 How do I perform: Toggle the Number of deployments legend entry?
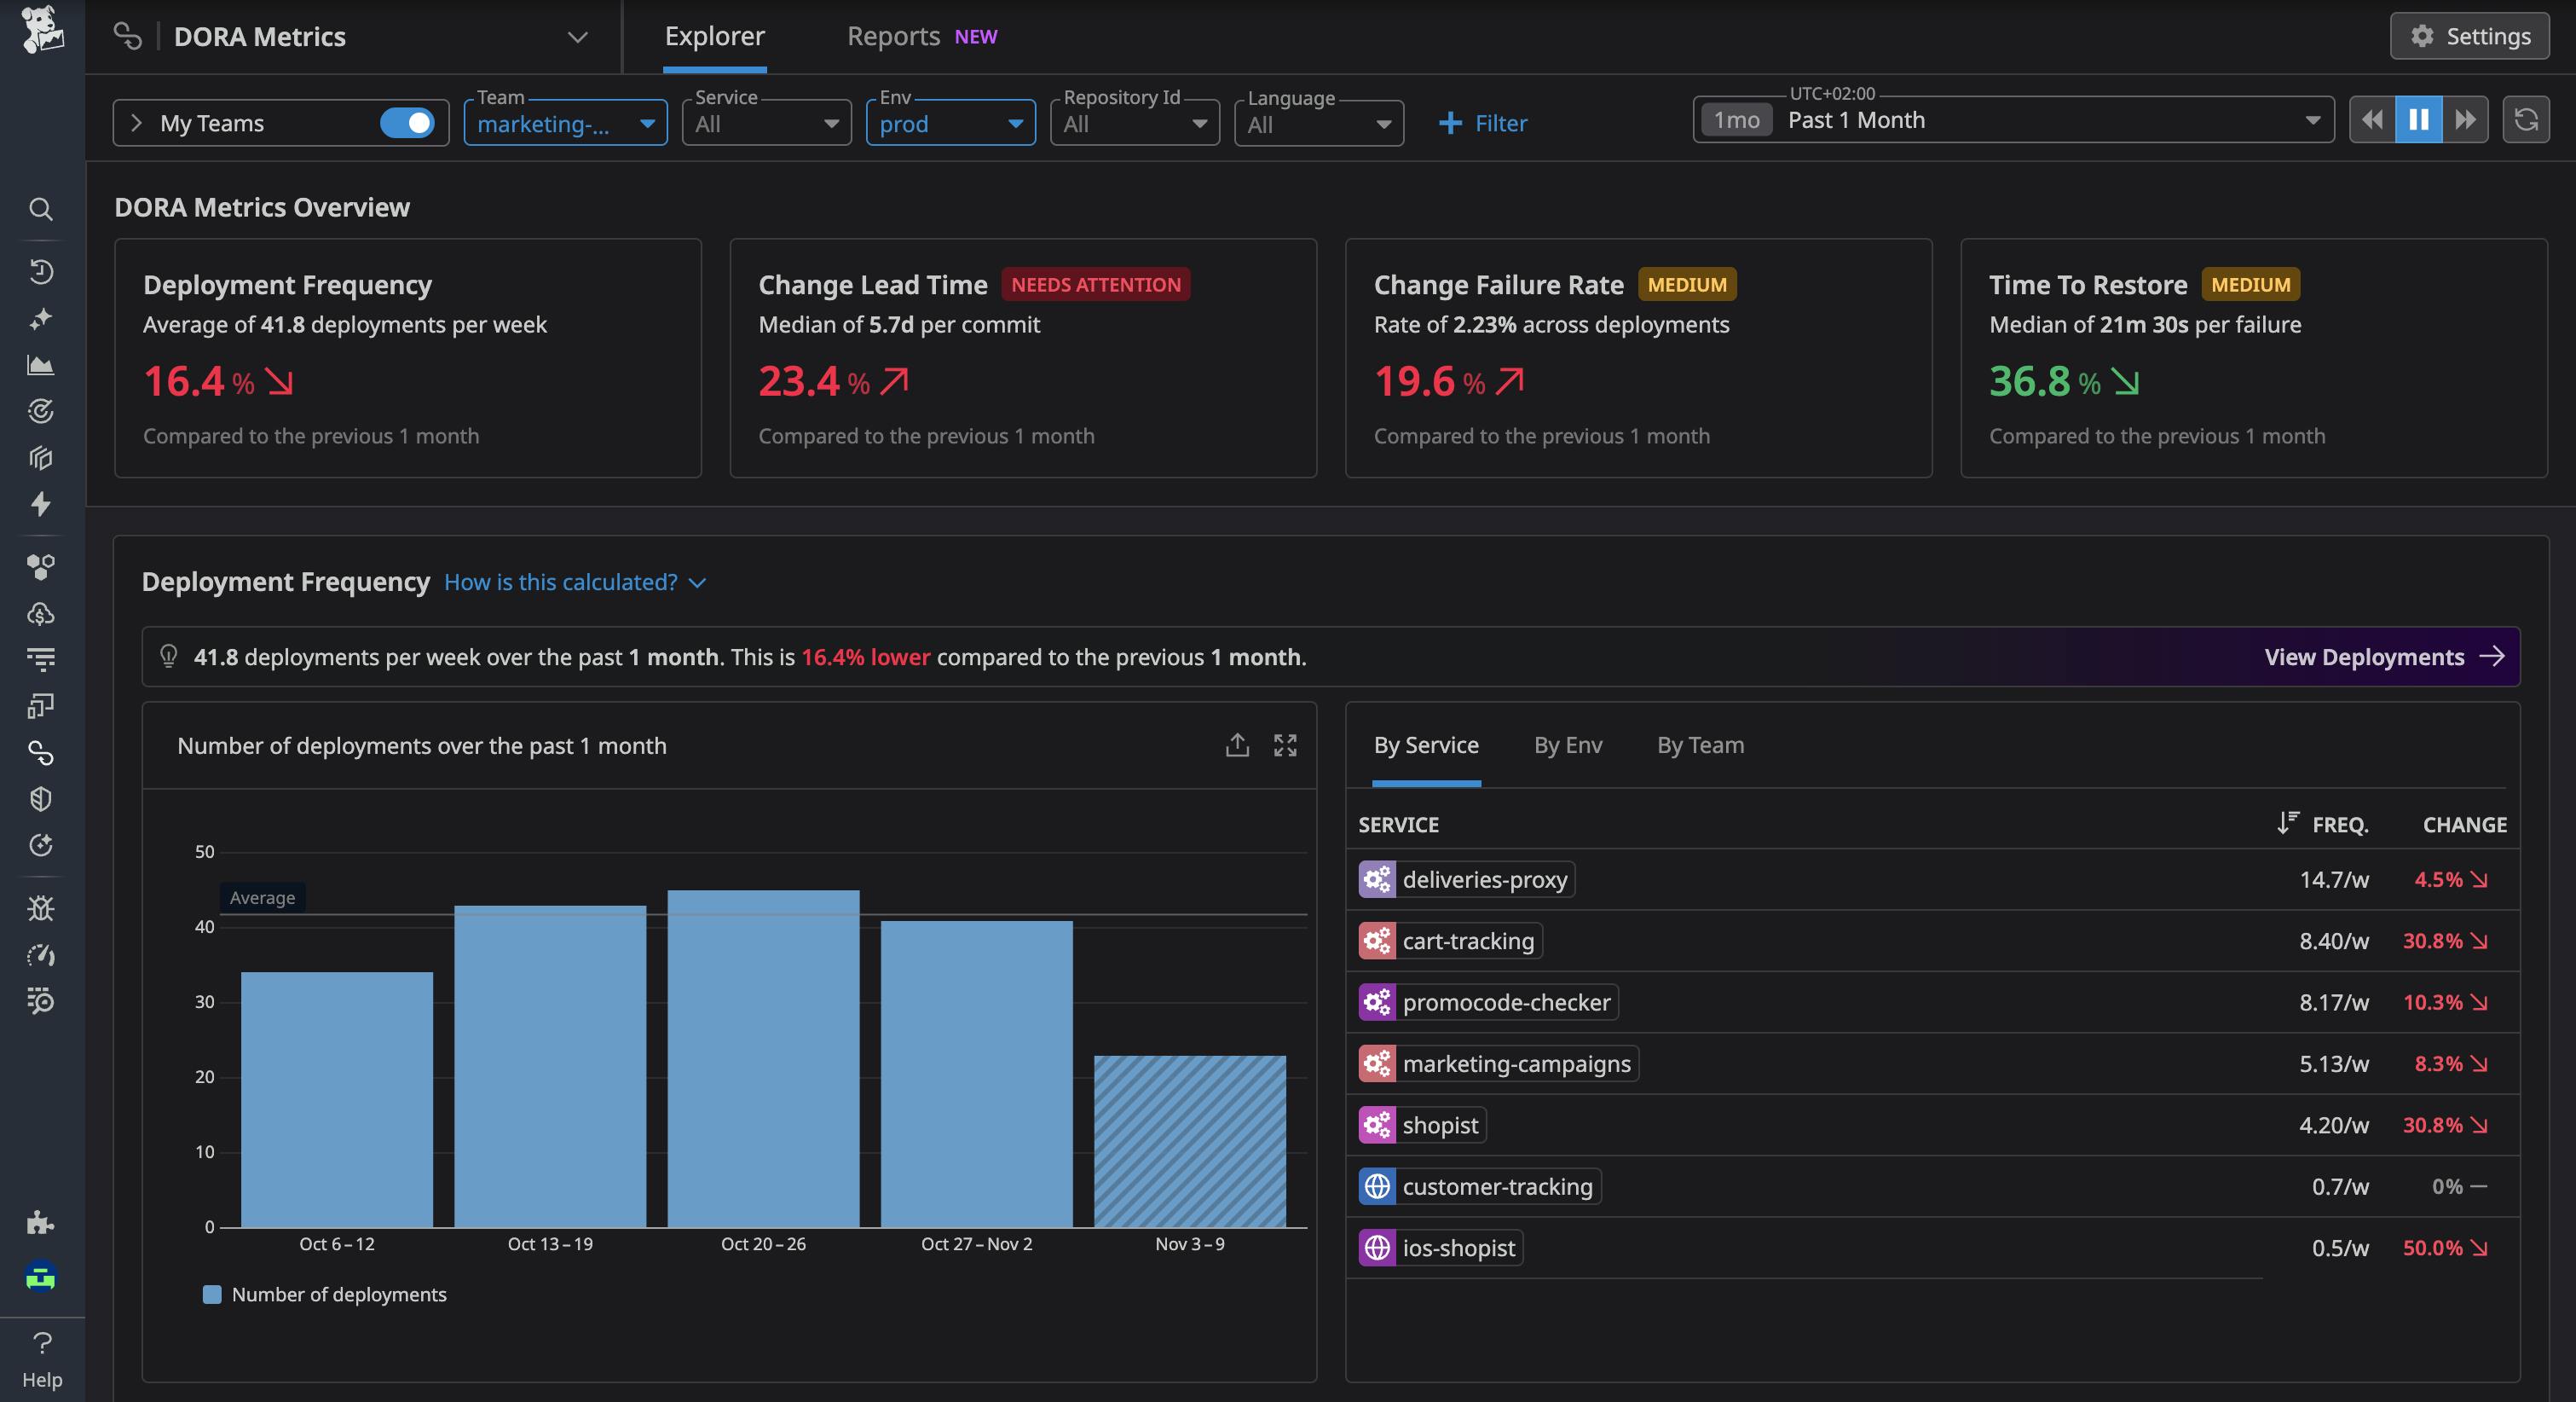coord(325,1294)
